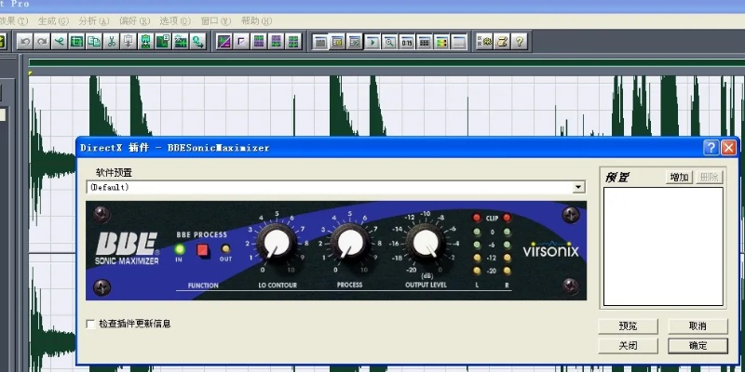Click the dialog's blue help question button

pyautogui.click(x=711, y=147)
